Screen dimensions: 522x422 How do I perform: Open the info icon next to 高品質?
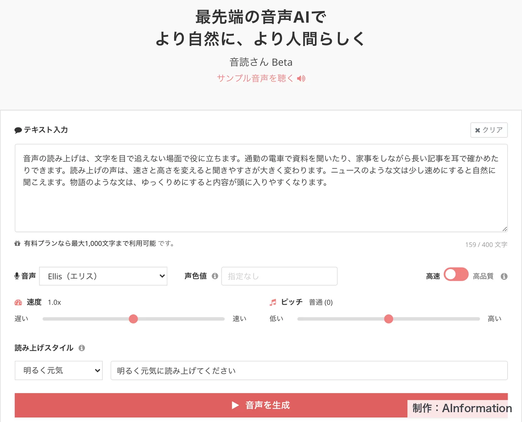click(504, 277)
